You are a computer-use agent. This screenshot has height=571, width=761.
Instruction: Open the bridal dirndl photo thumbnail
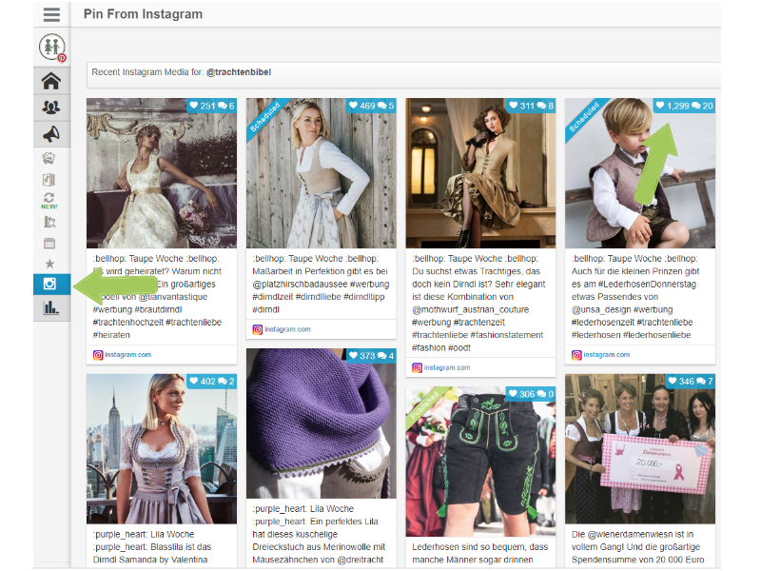coord(162,173)
